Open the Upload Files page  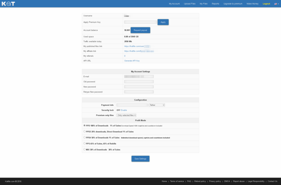tap(190, 4)
